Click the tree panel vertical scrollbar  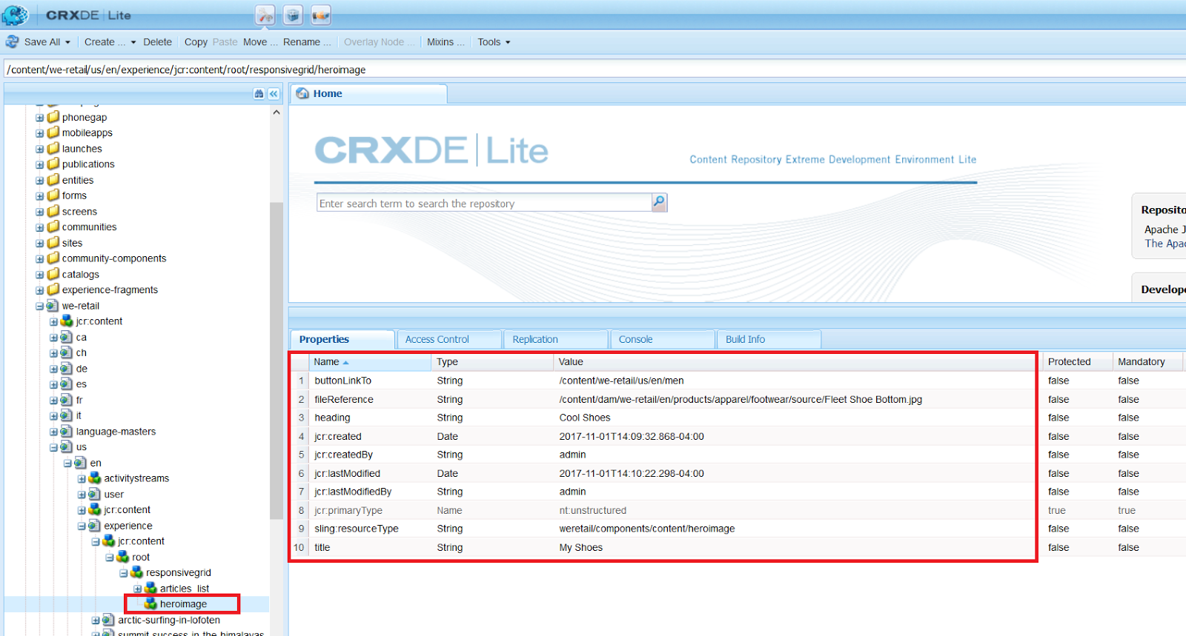276,361
